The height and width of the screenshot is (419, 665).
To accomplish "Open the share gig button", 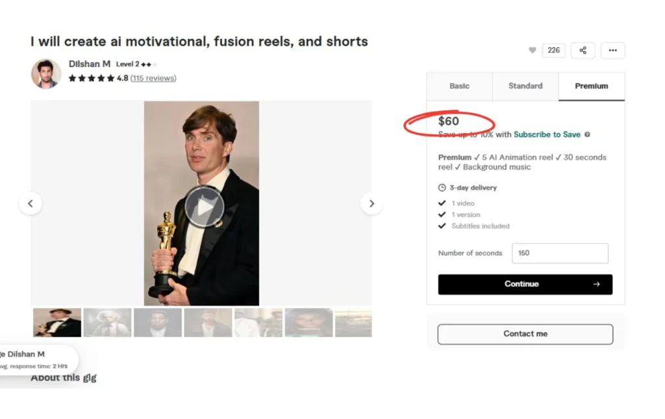I will pos(583,51).
